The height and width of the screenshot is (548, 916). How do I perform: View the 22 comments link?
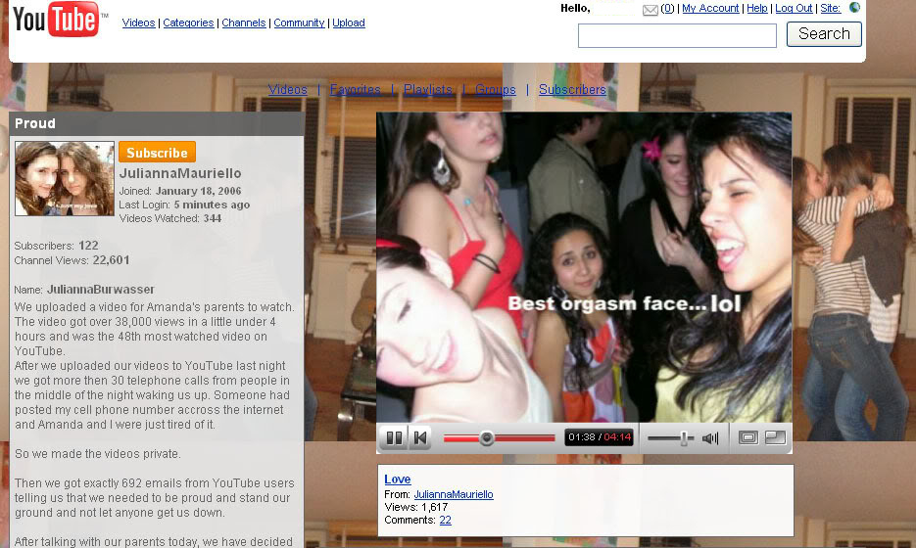click(445, 520)
